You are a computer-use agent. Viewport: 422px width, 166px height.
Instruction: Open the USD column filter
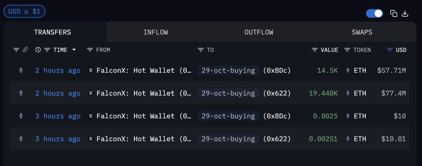[x=389, y=50]
